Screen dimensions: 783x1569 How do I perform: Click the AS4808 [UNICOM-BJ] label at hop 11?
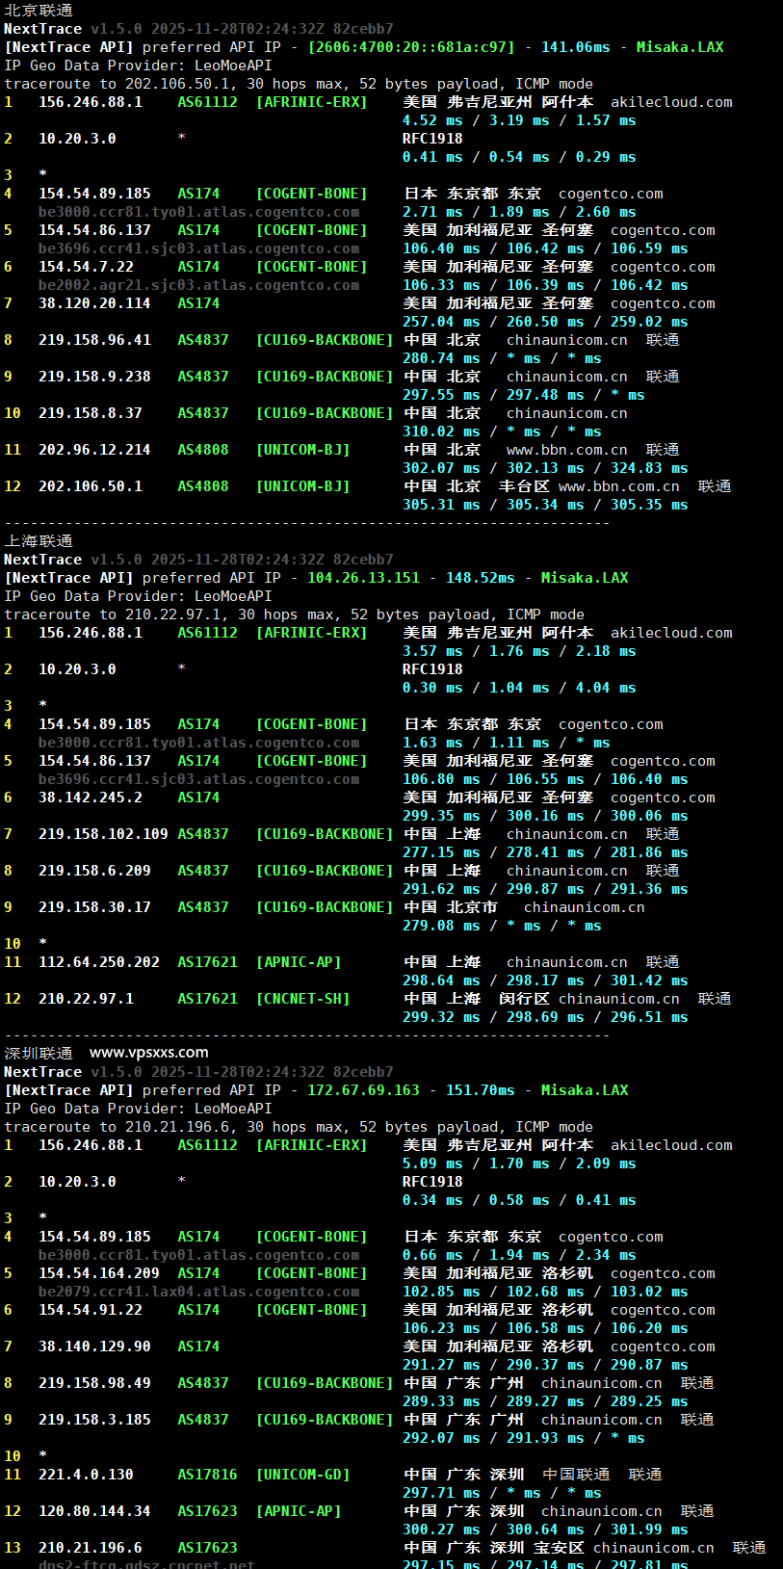point(264,450)
